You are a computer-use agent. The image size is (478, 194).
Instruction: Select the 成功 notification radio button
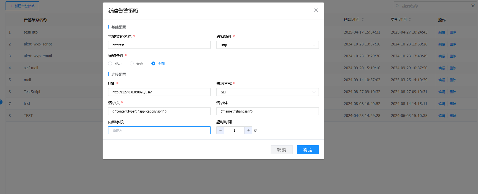pos(110,63)
